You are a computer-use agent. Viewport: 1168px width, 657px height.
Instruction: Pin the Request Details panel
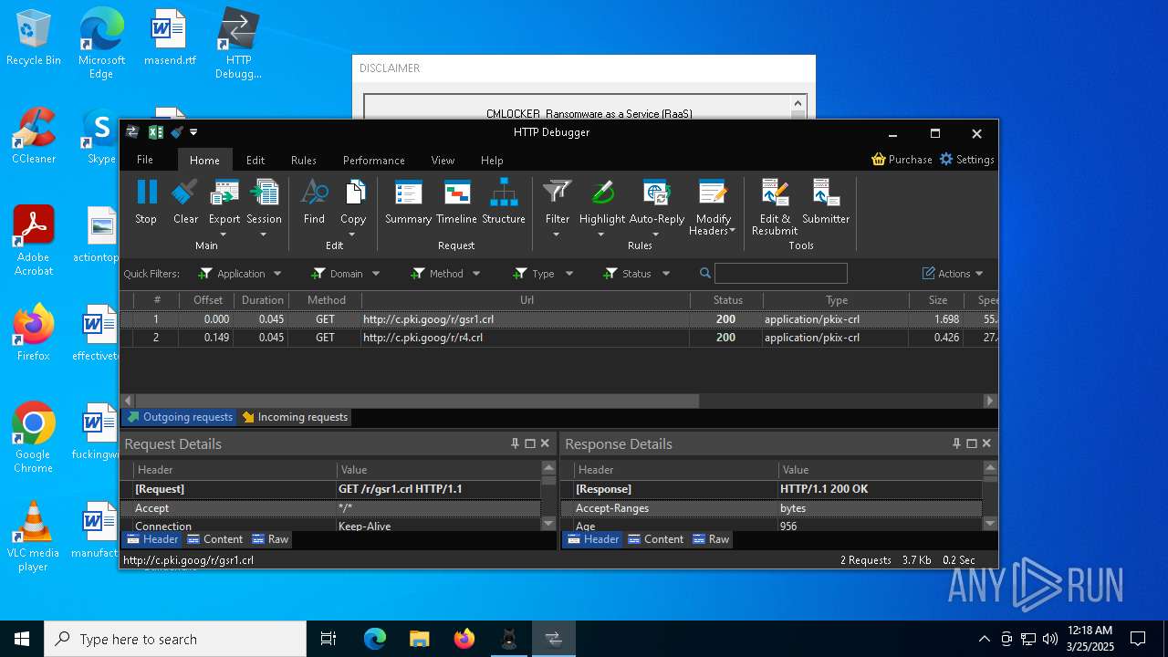[515, 443]
